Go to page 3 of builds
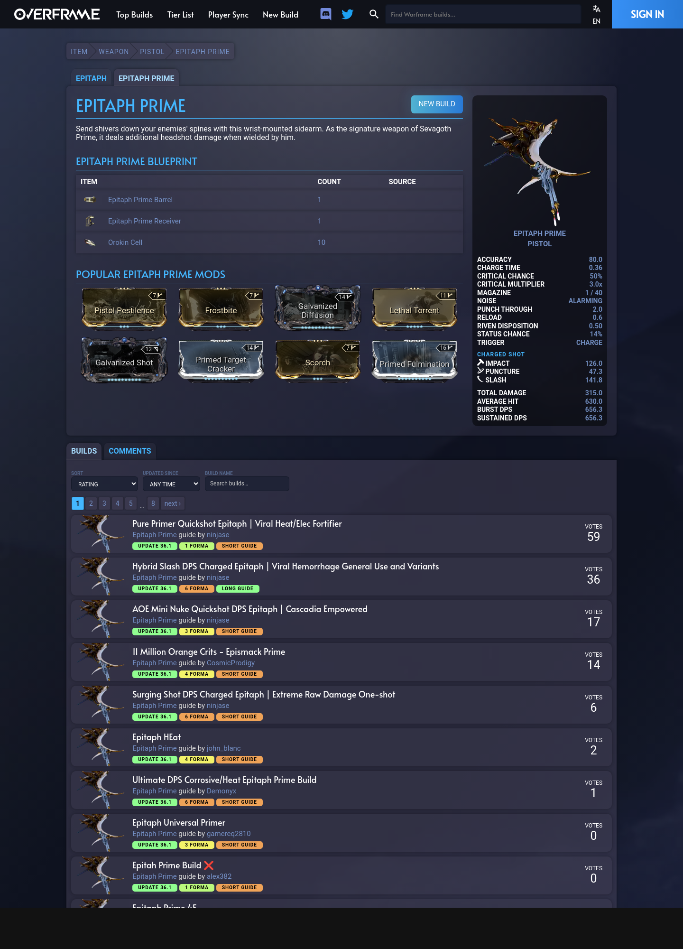This screenshot has height=949, width=683. pos(104,503)
